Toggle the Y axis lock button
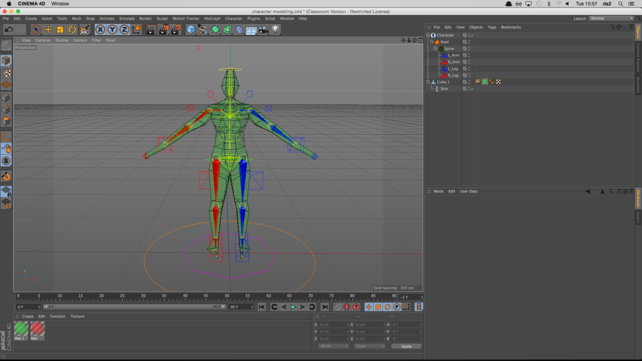This screenshot has width=642, height=361. 112,29
